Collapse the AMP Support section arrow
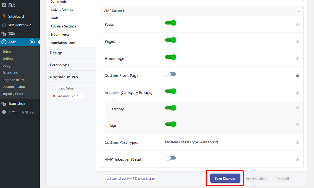This screenshot has height=188, width=314. coord(299,11)
